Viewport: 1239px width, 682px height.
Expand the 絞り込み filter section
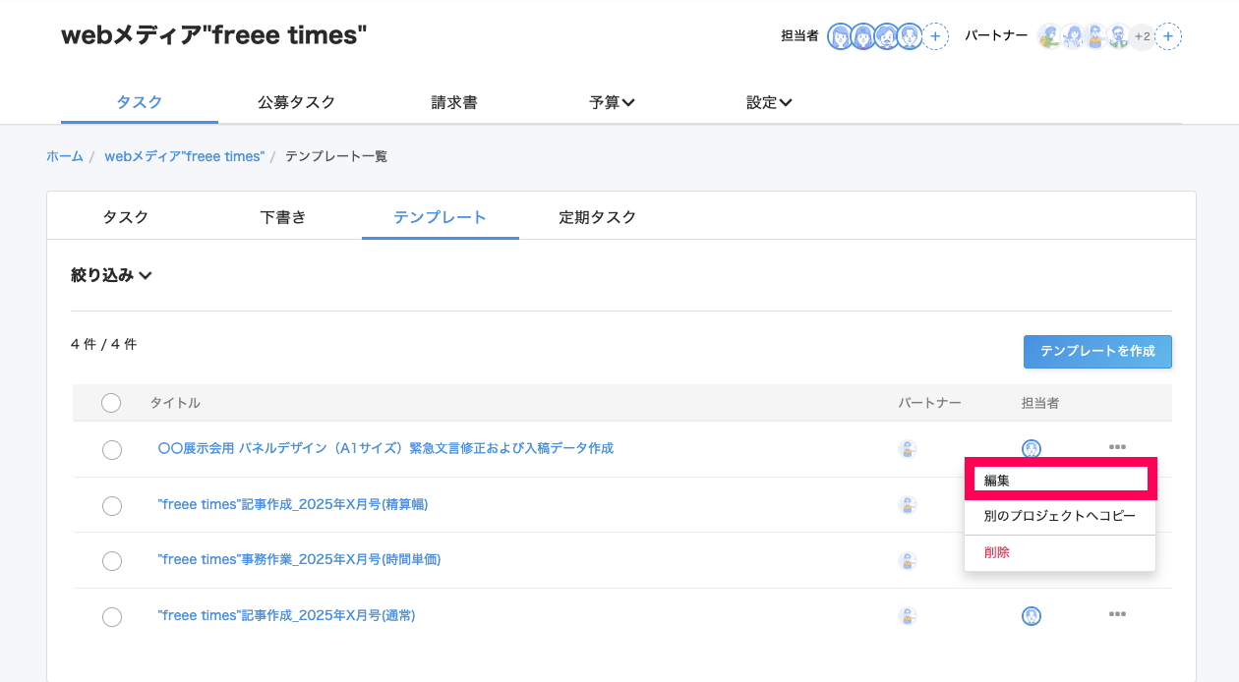[x=111, y=276]
